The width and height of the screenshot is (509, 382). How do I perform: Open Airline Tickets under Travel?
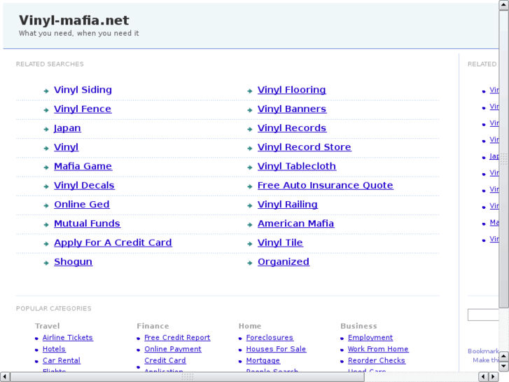pos(67,338)
